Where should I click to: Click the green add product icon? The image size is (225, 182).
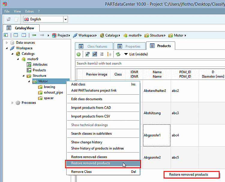(x=79, y=54)
